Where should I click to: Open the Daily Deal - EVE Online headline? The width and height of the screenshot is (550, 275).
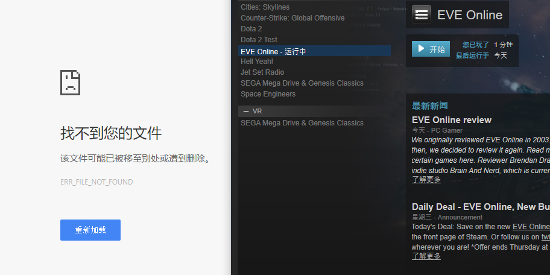[x=481, y=207]
